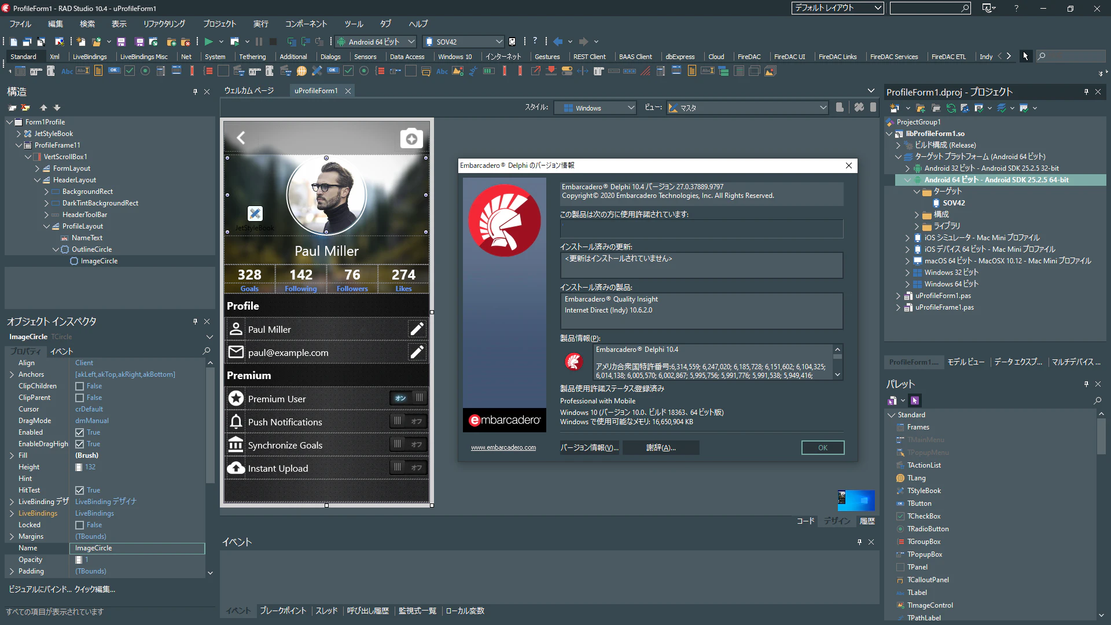Screen dimensions: 1111x625
Task: Click the JetStyleBook icon on the form
Action: pos(255,213)
